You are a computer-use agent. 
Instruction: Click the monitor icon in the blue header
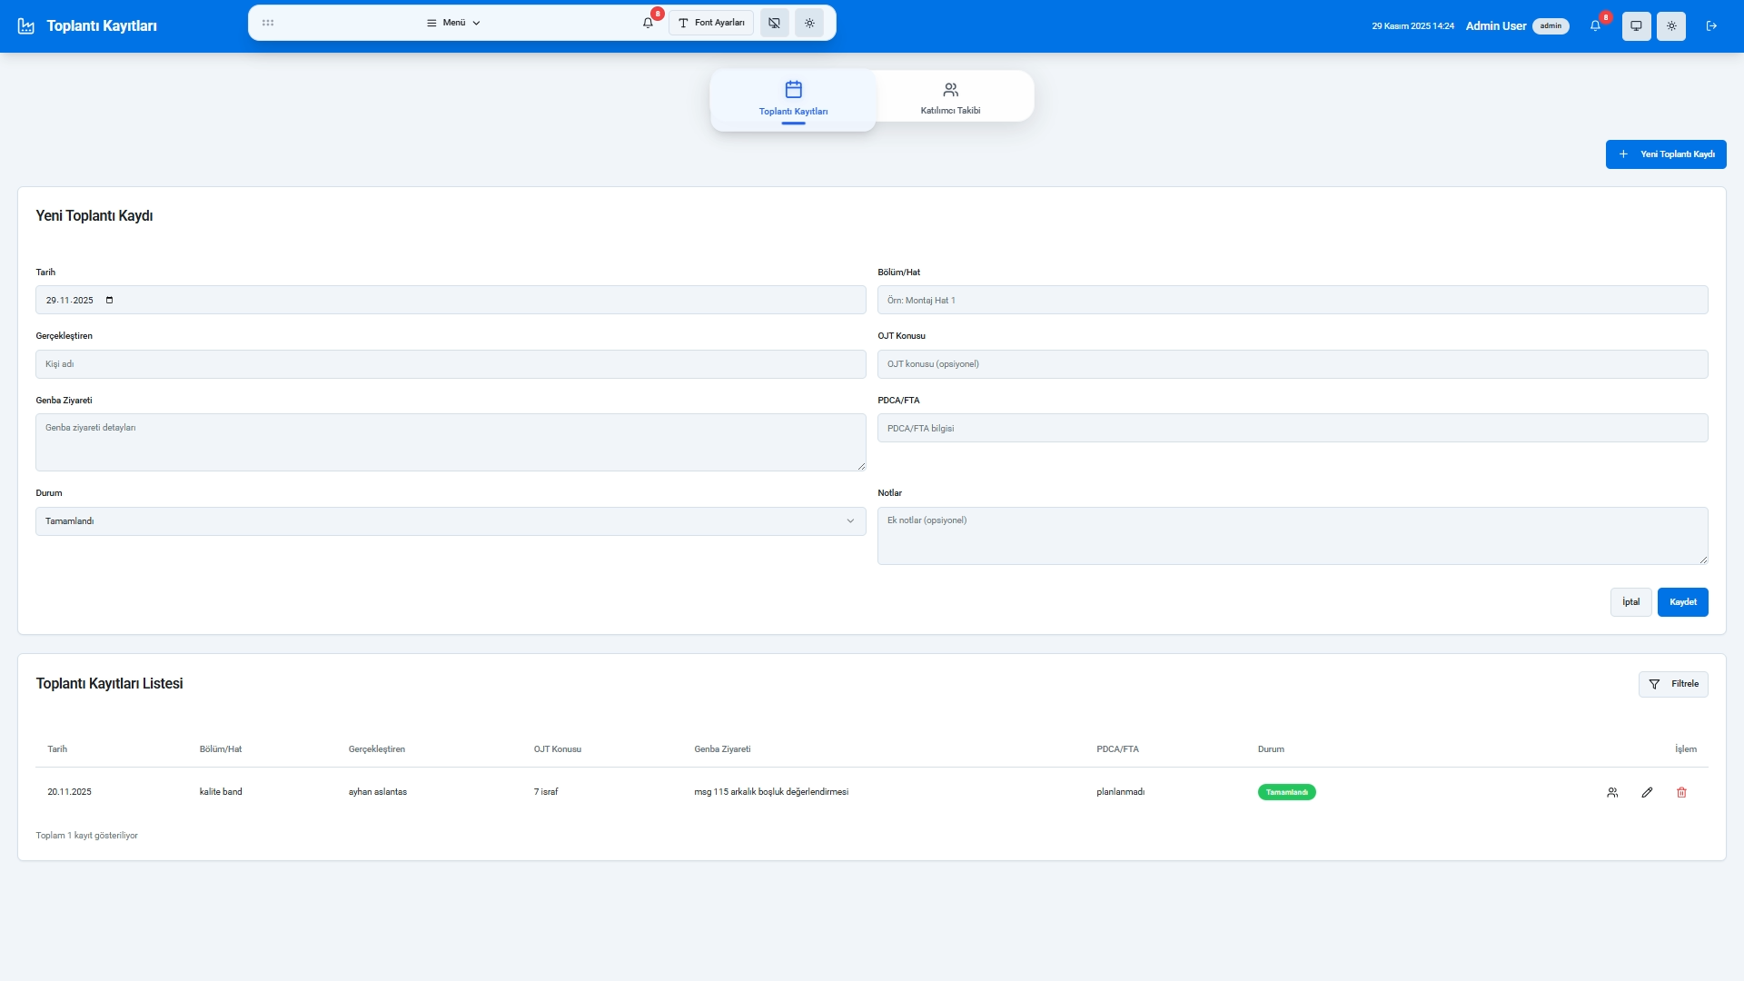pos(1636,25)
